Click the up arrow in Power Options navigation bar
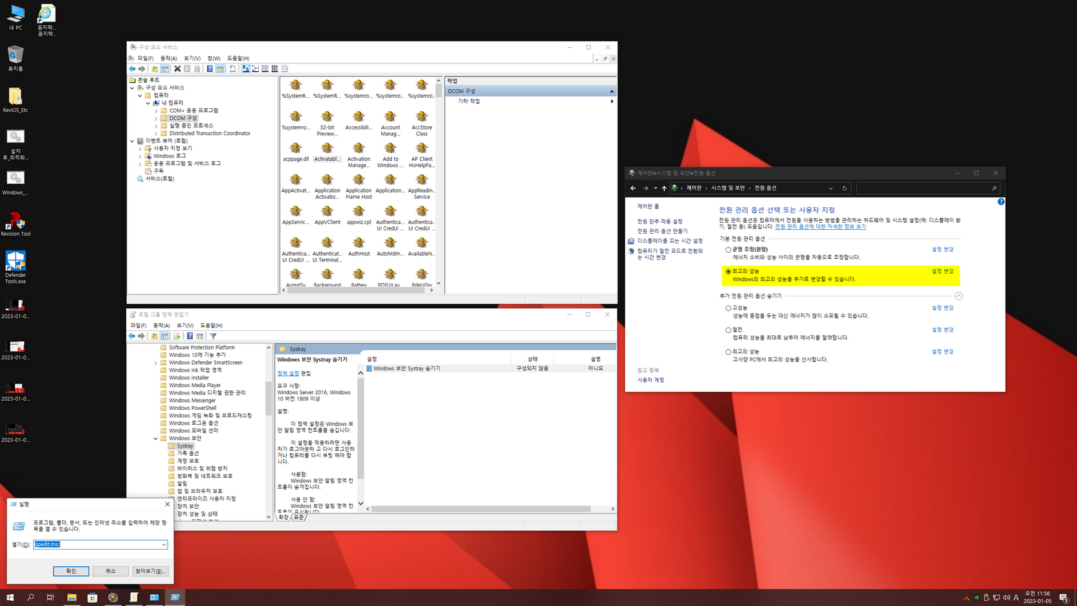Screen dimensions: 1077x606 click(664, 188)
